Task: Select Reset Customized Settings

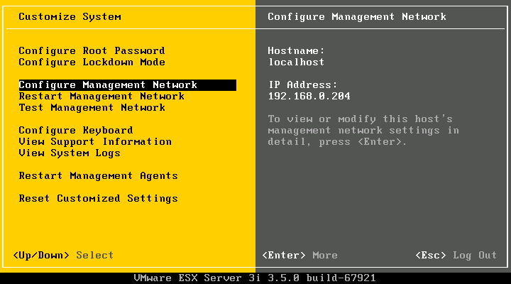Action: [x=98, y=199]
